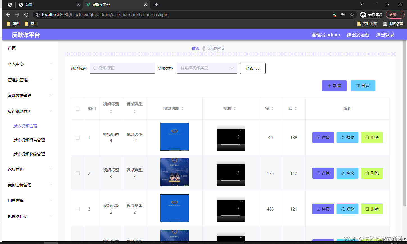
Task: Click the row 1 video cover thumbnail
Action: tap(175, 137)
